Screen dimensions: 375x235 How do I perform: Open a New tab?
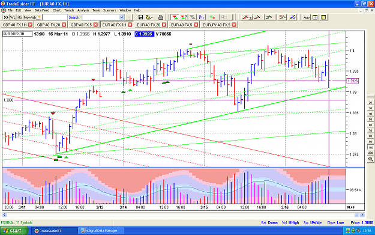(x=32, y=17)
